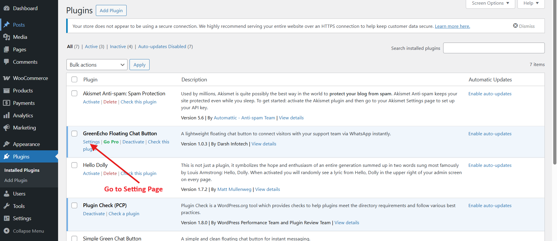Viewport: 557px width, 241px height.
Task: View details of GreenEcho plugin version 1.0.3
Action: coord(264,144)
